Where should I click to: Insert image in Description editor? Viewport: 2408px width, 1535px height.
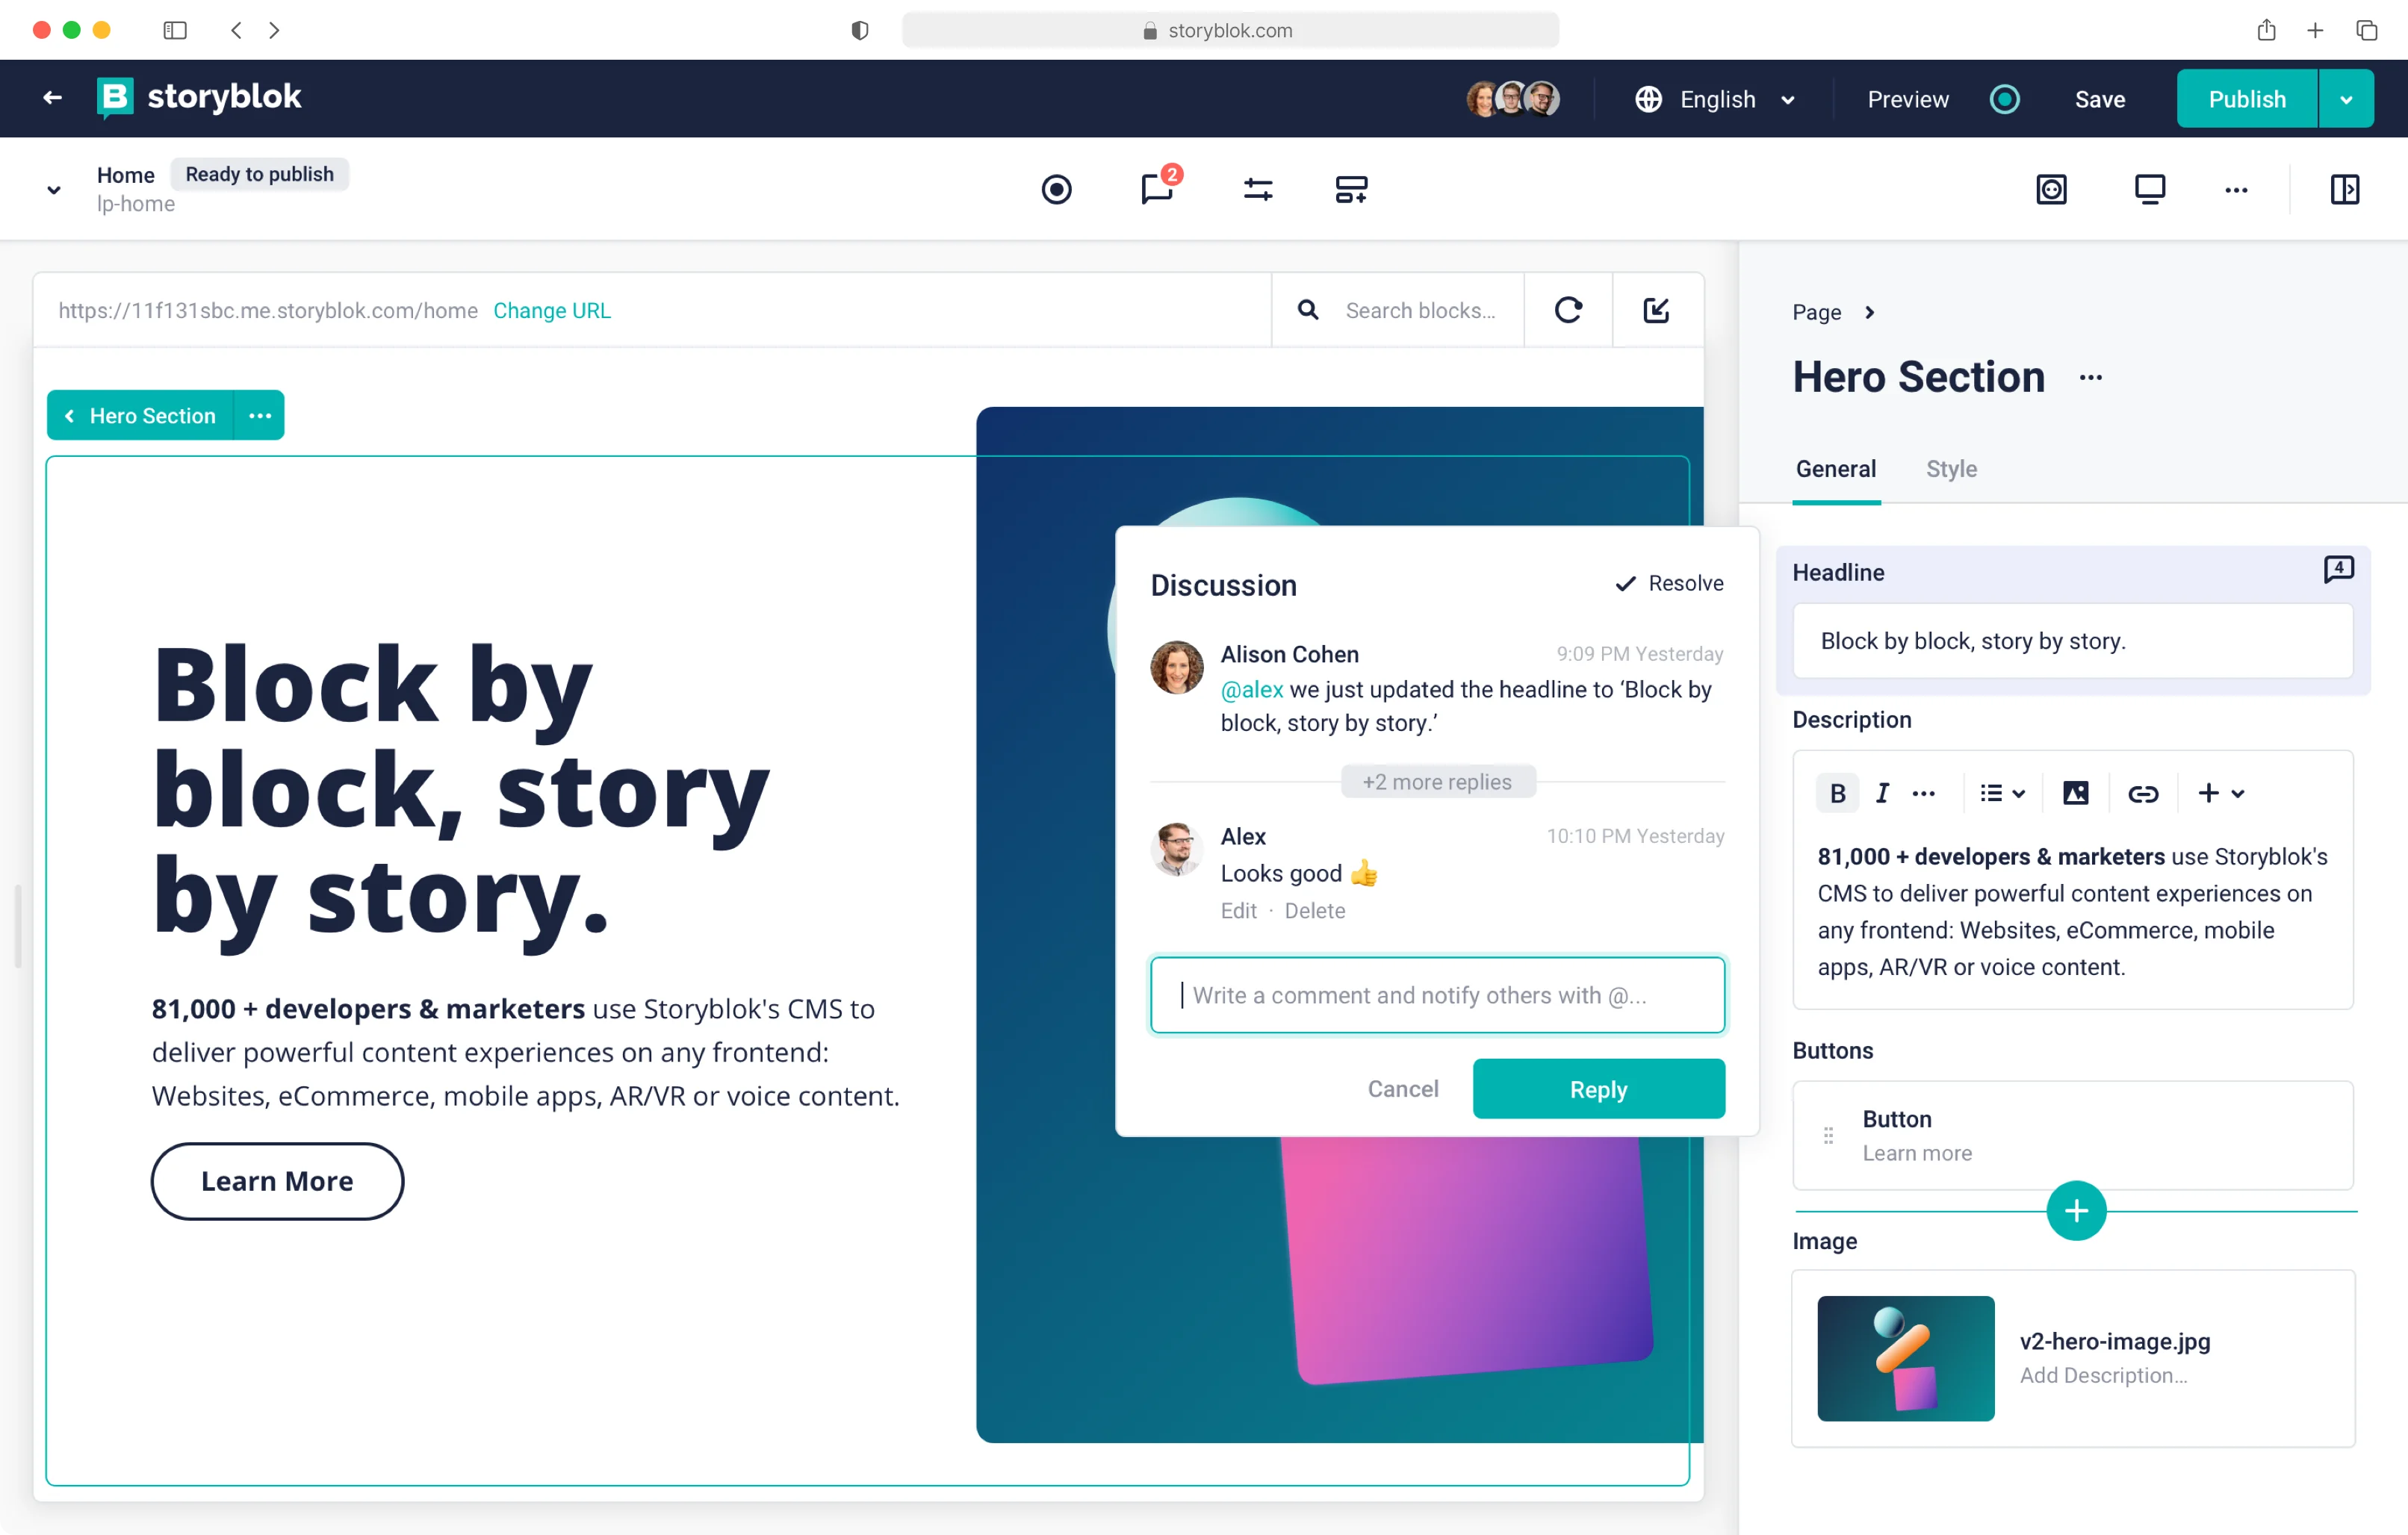tap(2076, 794)
